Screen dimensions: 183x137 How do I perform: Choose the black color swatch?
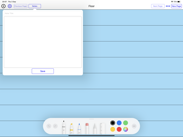tap(113, 123)
